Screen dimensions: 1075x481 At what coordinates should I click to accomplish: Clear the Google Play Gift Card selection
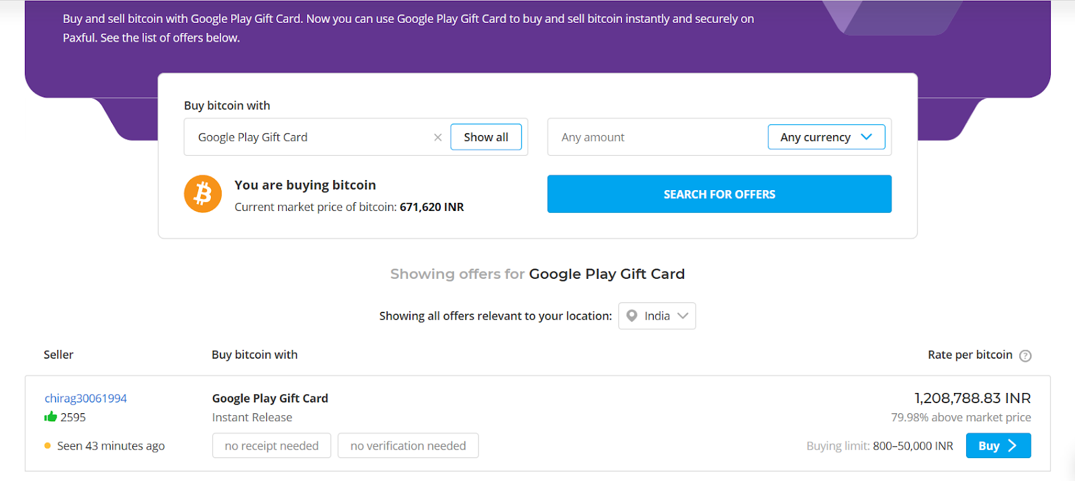click(437, 138)
